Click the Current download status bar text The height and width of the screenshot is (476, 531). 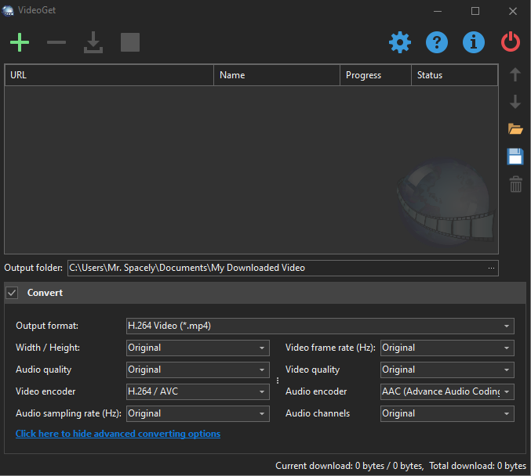click(350, 466)
